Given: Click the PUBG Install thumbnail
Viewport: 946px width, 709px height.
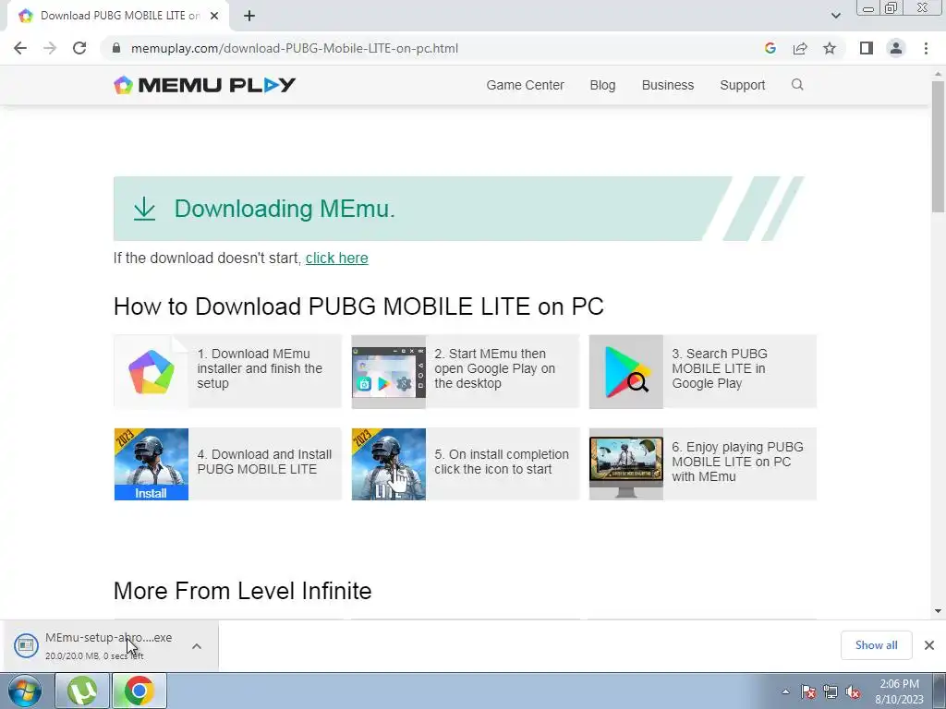Looking at the screenshot, I should click(151, 464).
